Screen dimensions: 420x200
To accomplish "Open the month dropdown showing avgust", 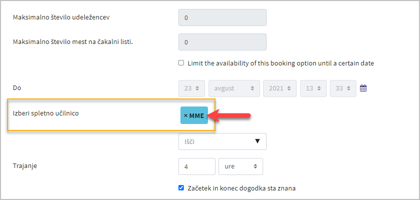I will [234, 88].
